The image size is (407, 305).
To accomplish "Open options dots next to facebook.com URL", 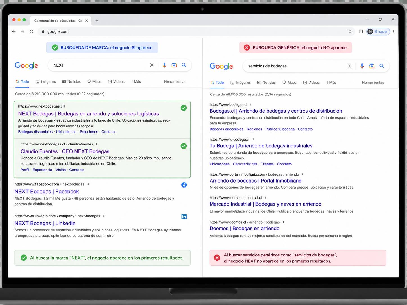I will coord(88,184).
